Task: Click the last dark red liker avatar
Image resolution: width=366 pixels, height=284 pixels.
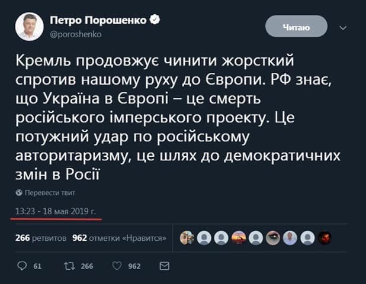Action: (x=325, y=238)
